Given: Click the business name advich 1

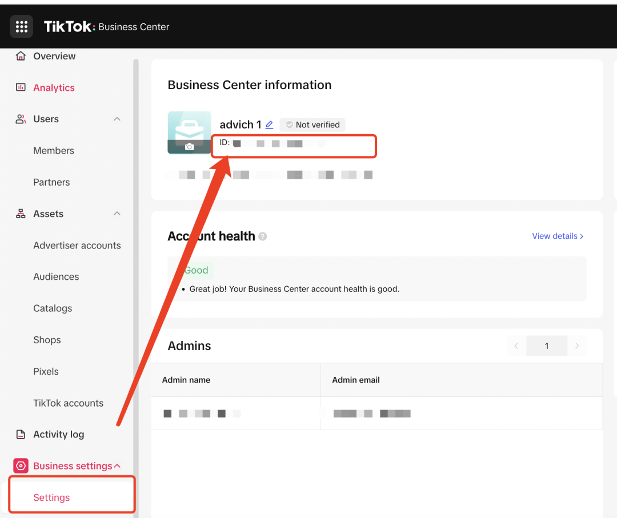Looking at the screenshot, I should 241,125.
